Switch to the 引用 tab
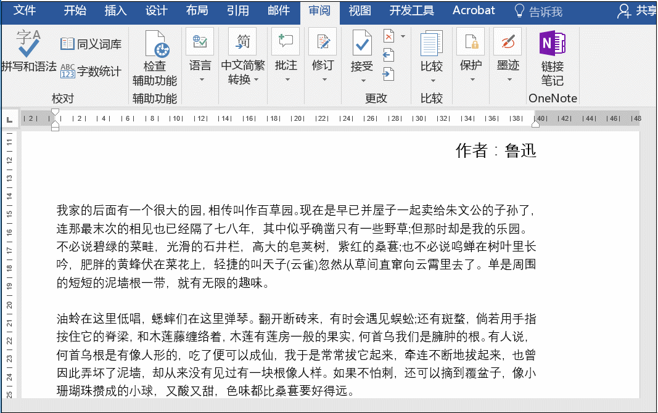 click(238, 10)
